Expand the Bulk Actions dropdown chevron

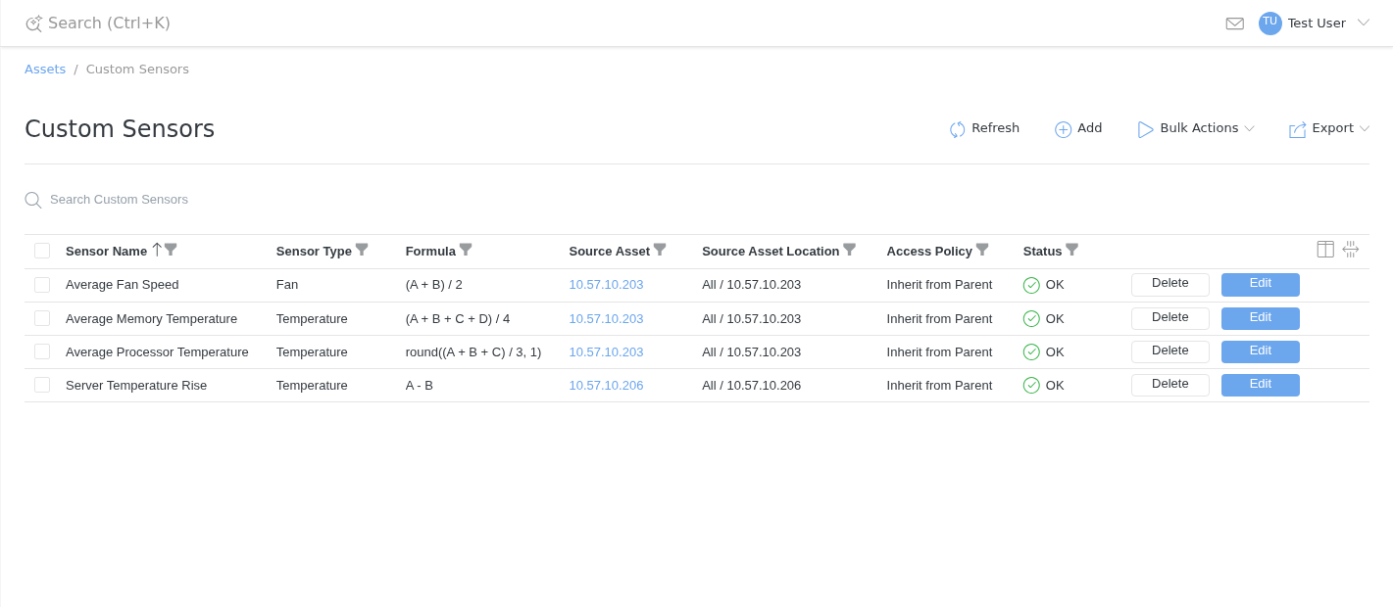point(1249,129)
